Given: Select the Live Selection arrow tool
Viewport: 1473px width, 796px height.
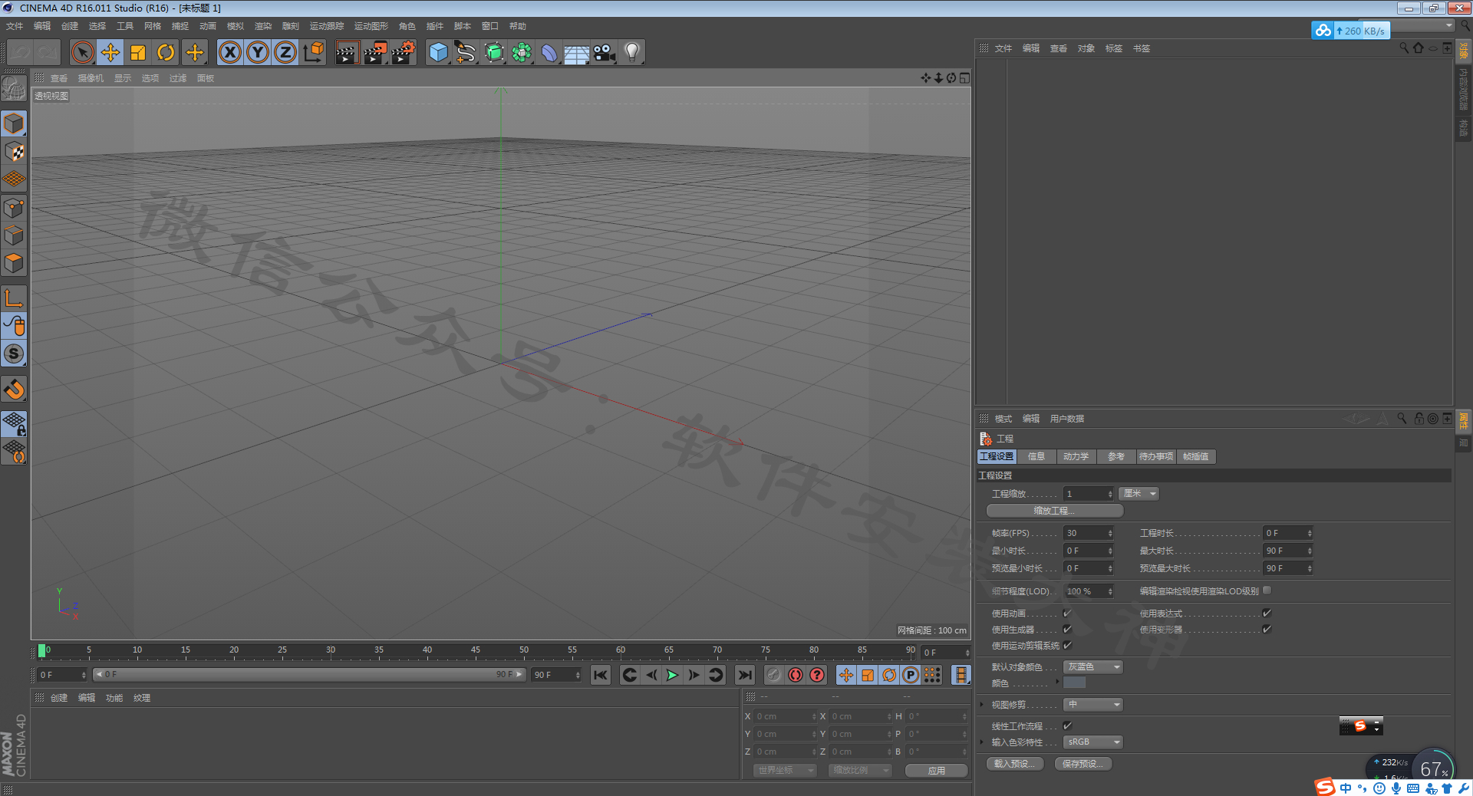Looking at the screenshot, I should [82, 53].
